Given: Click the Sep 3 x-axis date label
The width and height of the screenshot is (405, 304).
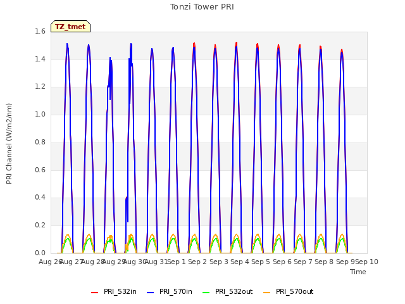Looking at the screenshot, I should 219,262.
